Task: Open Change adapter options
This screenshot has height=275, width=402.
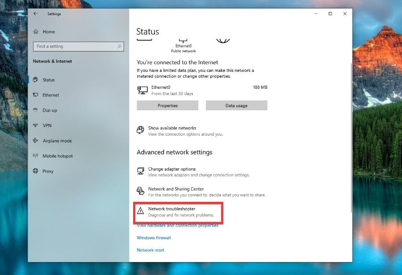Action: point(193,172)
